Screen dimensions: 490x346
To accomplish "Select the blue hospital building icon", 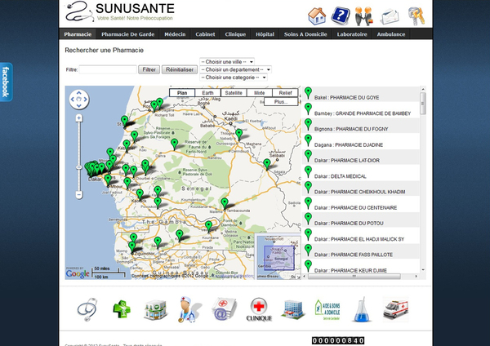I will click(x=293, y=309).
